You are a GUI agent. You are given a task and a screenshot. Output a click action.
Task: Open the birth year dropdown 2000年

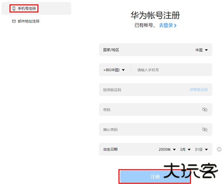[166, 149]
